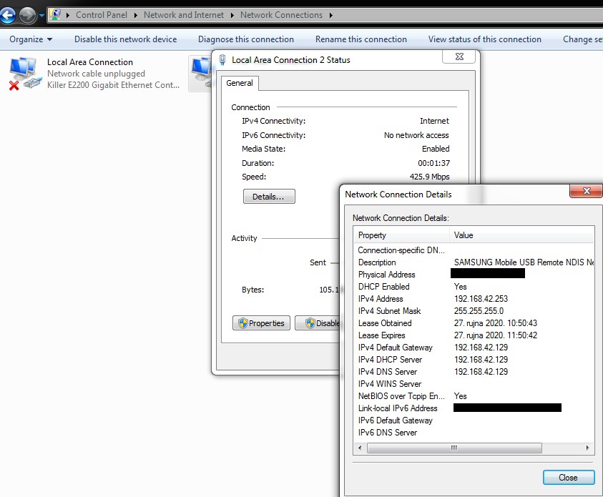The width and height of the screenshot is (603, 497).
Task: Click the details list horizontal scrollbar thumb
Action: 454,448
